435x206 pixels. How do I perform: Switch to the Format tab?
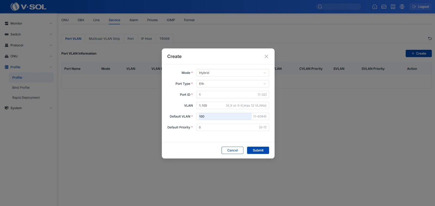(x=189, y=20)
